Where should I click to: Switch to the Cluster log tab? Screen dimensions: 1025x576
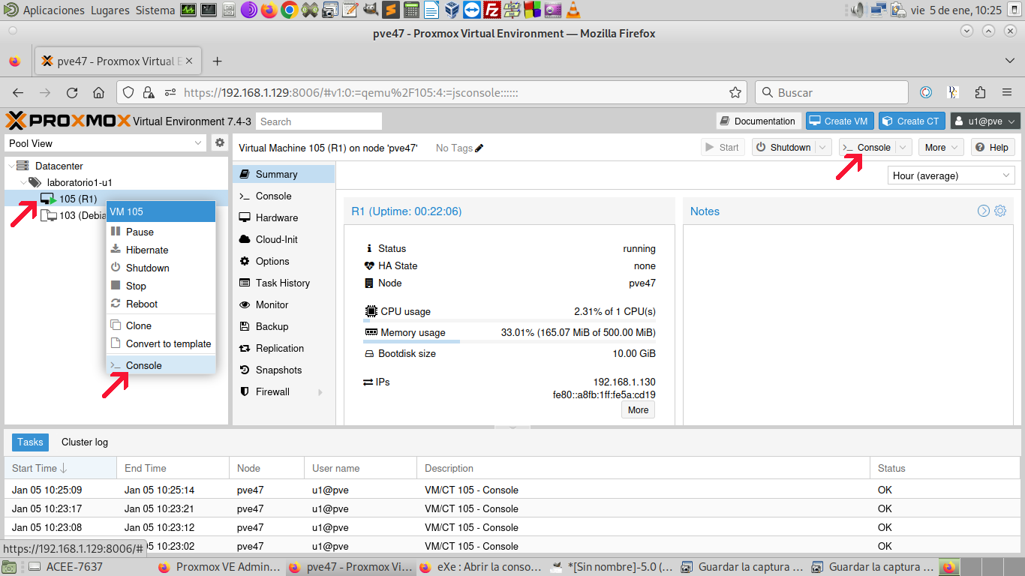85,442
